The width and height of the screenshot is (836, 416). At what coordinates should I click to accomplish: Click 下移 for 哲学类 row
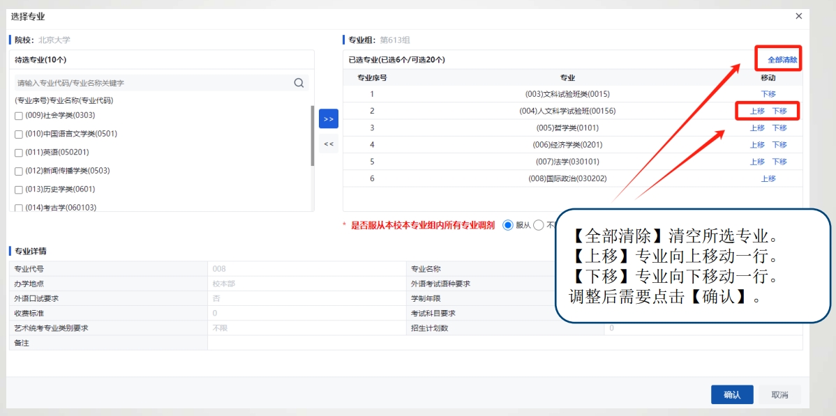tap(779, 128)
